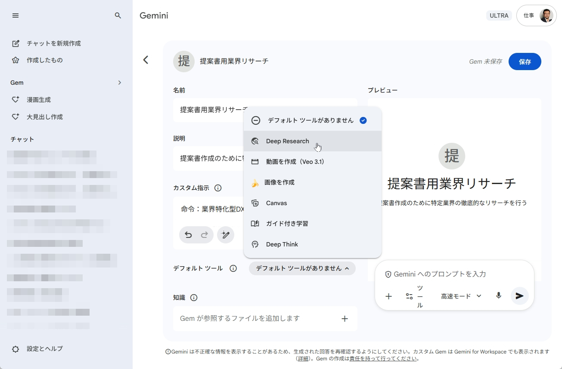
Task: Click the 作成したもの icon in sidebar
Action: (x=16, y=60)
